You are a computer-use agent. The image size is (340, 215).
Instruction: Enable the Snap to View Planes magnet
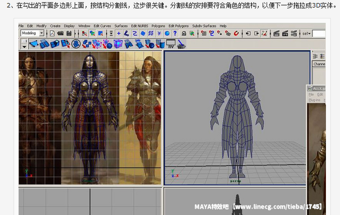[228, 34]
